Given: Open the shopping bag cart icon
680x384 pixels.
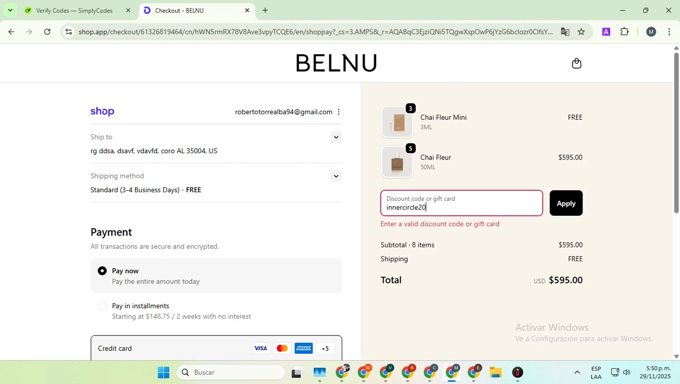Looking at the screenshot, I should tap(576, 63).
